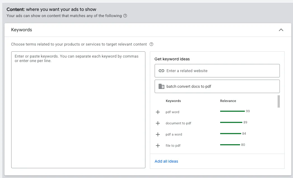Add the 'pdf word' keyword using its plus icon
The image size is (293, 178).
[x=158, y=112]
